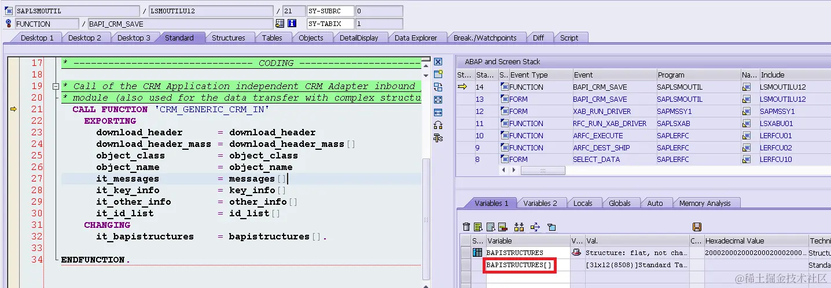Switch to the Desktop 3 tab

pyautogui.click(x=134, y=38)
